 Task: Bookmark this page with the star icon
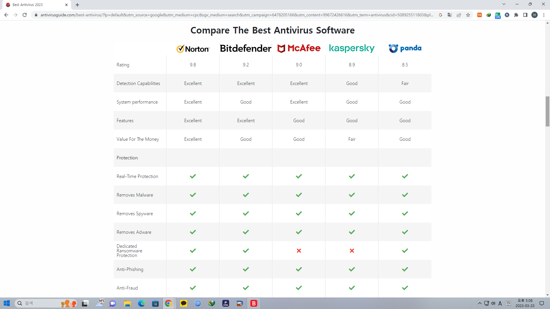468,15
